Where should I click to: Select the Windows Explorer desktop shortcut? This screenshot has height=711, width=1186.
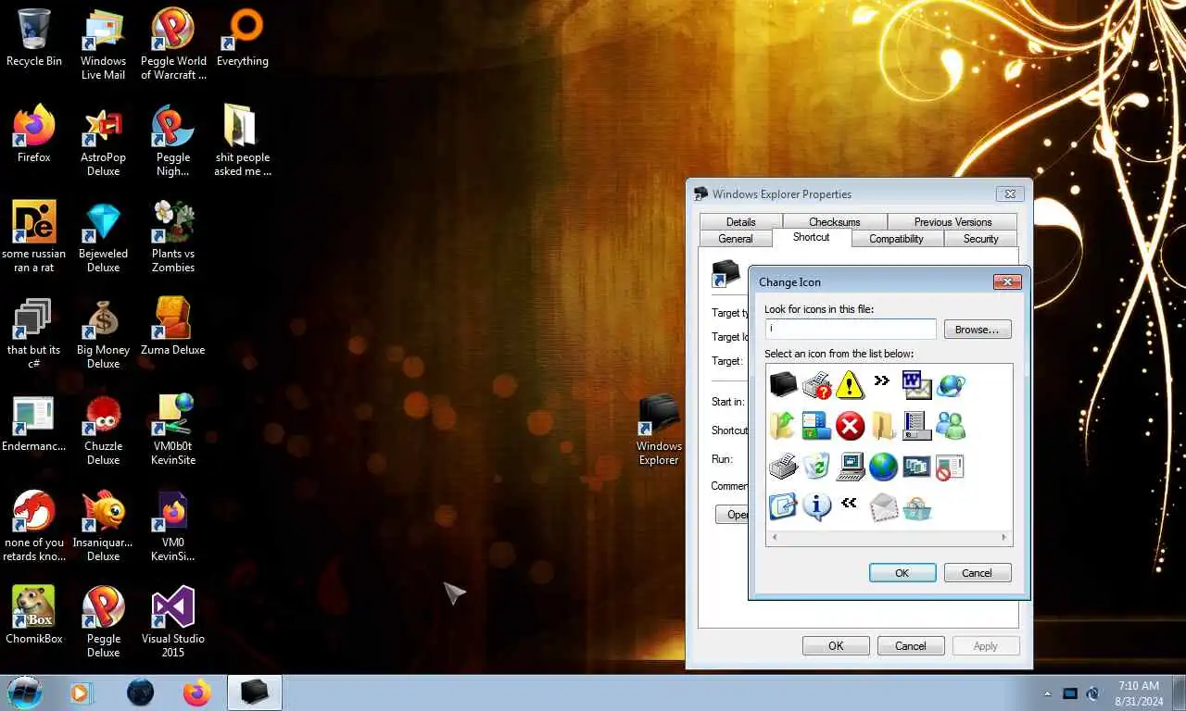(x=659, y=430)
